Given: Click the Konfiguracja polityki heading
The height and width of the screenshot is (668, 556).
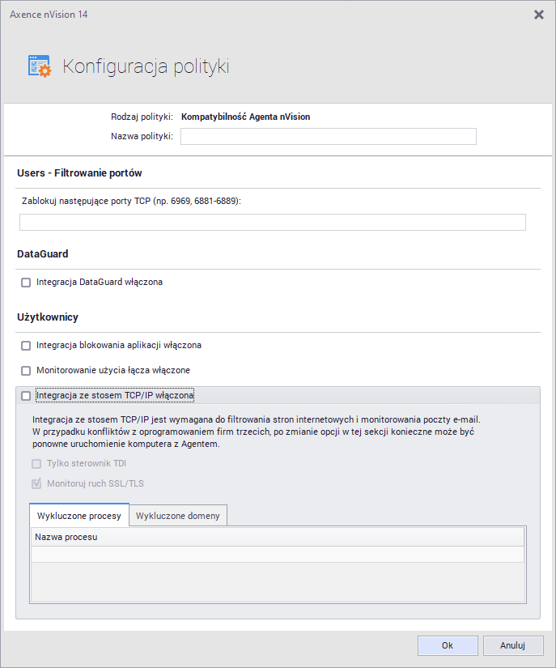Looking at the screenshot, I should click(x=146, y=66).
